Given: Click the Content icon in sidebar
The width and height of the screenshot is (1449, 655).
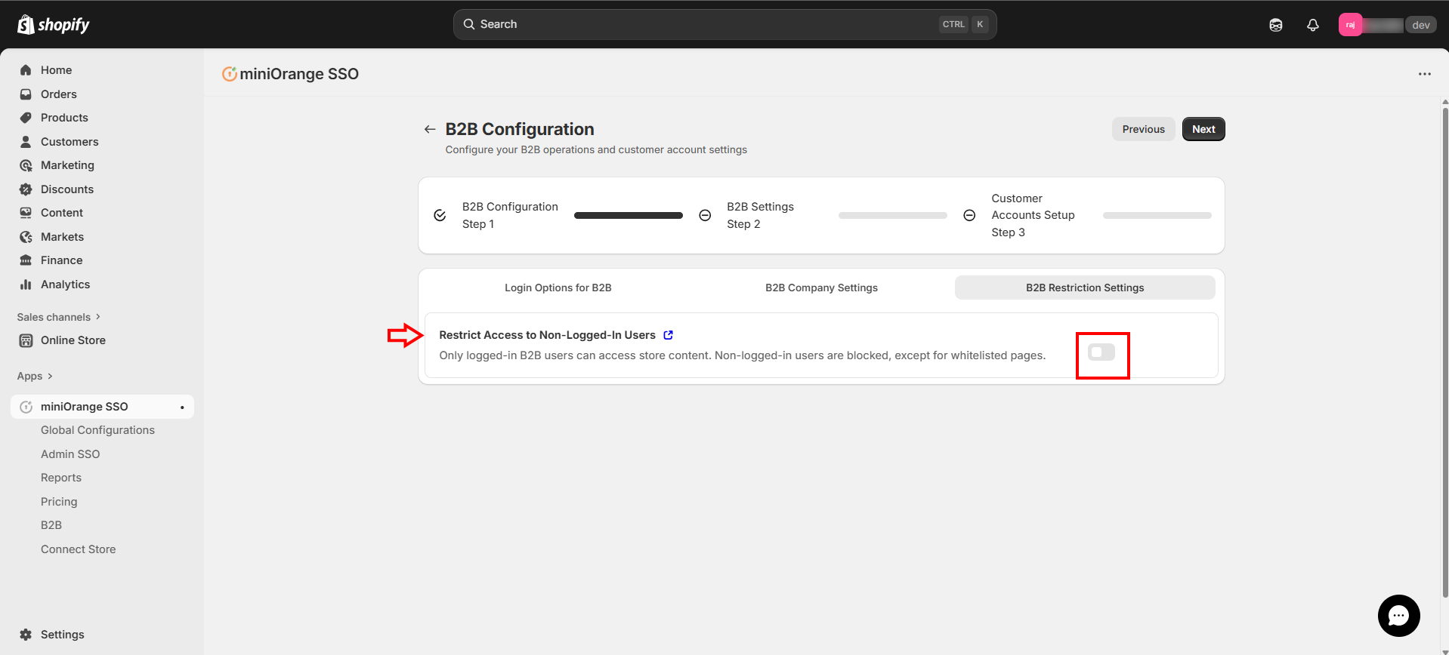Looking at the screenshot, I should (x=26, y=213).
